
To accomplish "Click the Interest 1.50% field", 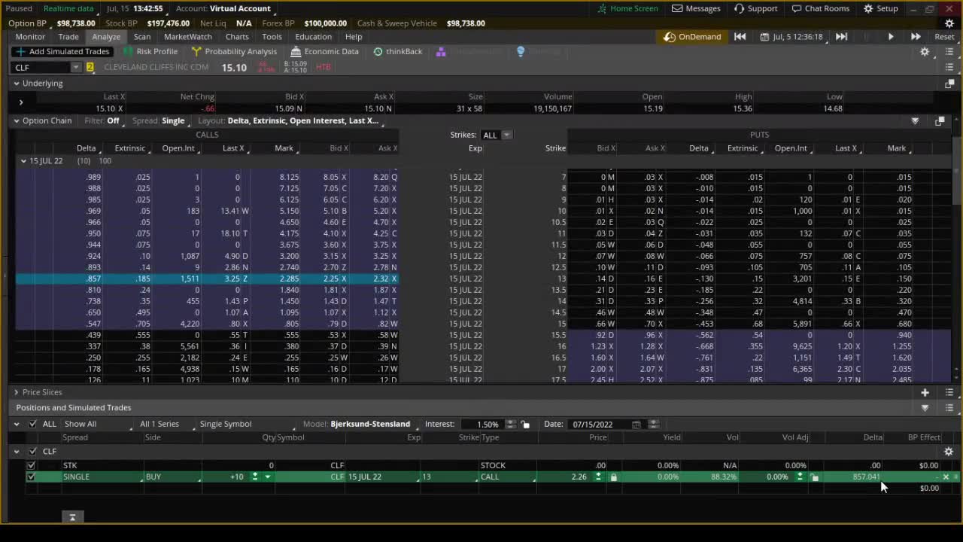I will click(481, 425).
